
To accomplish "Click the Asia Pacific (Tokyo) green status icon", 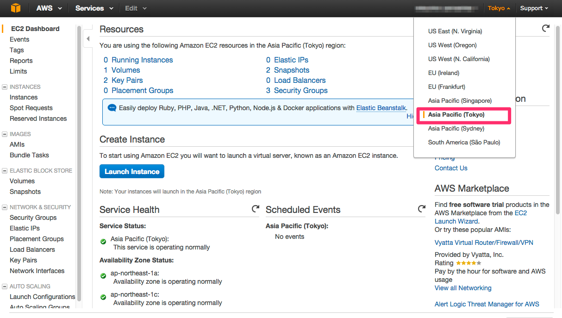I will coord(103,242).
